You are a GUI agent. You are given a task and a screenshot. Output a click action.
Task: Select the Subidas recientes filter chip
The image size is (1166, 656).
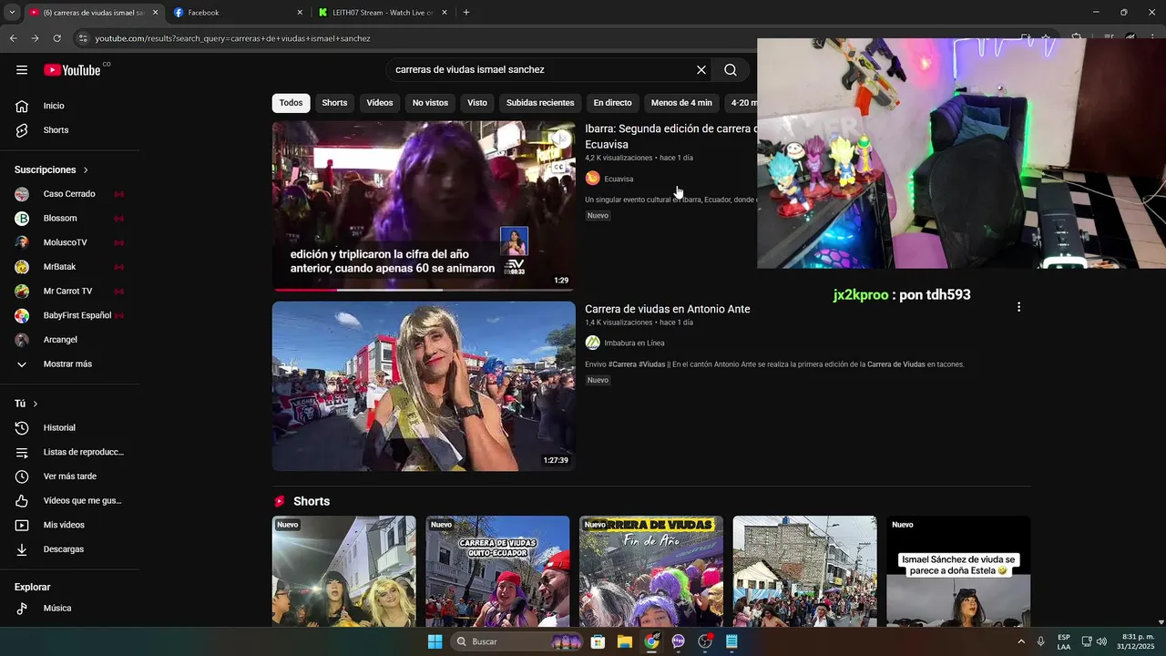click(540, 103)
